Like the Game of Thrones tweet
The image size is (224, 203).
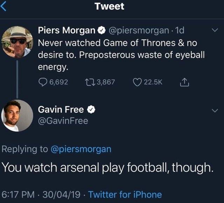[137, 82]
